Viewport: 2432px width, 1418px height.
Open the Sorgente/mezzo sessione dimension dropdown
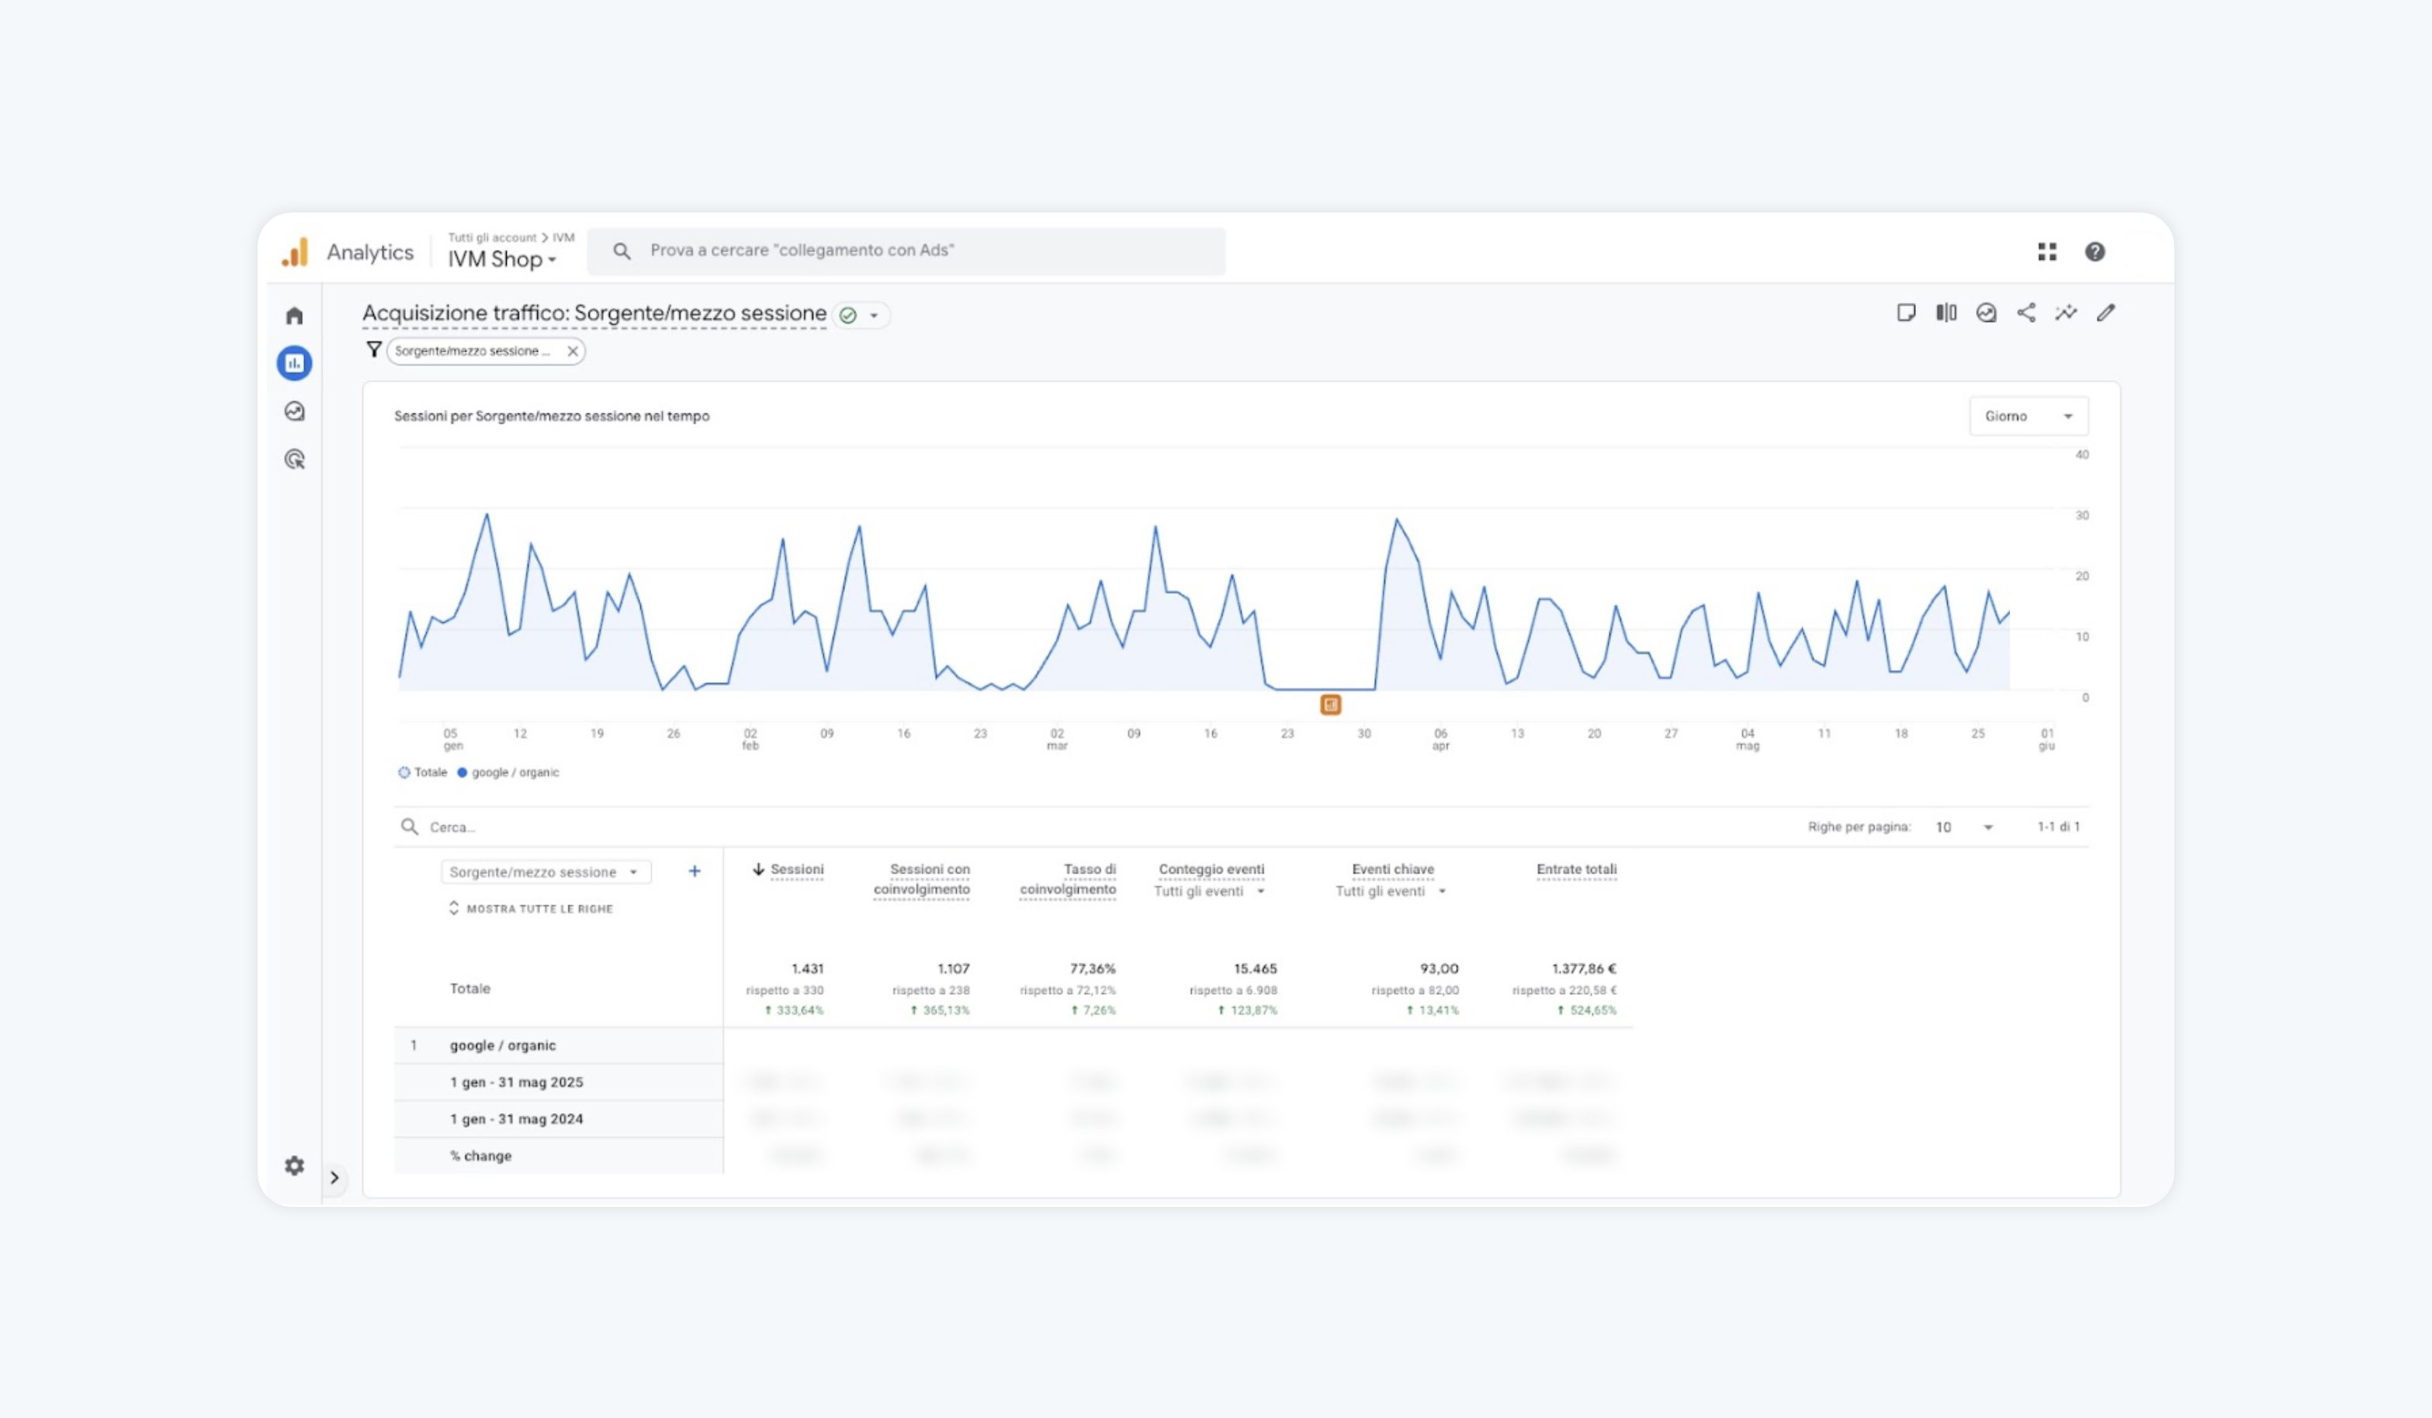click(546, 872)
